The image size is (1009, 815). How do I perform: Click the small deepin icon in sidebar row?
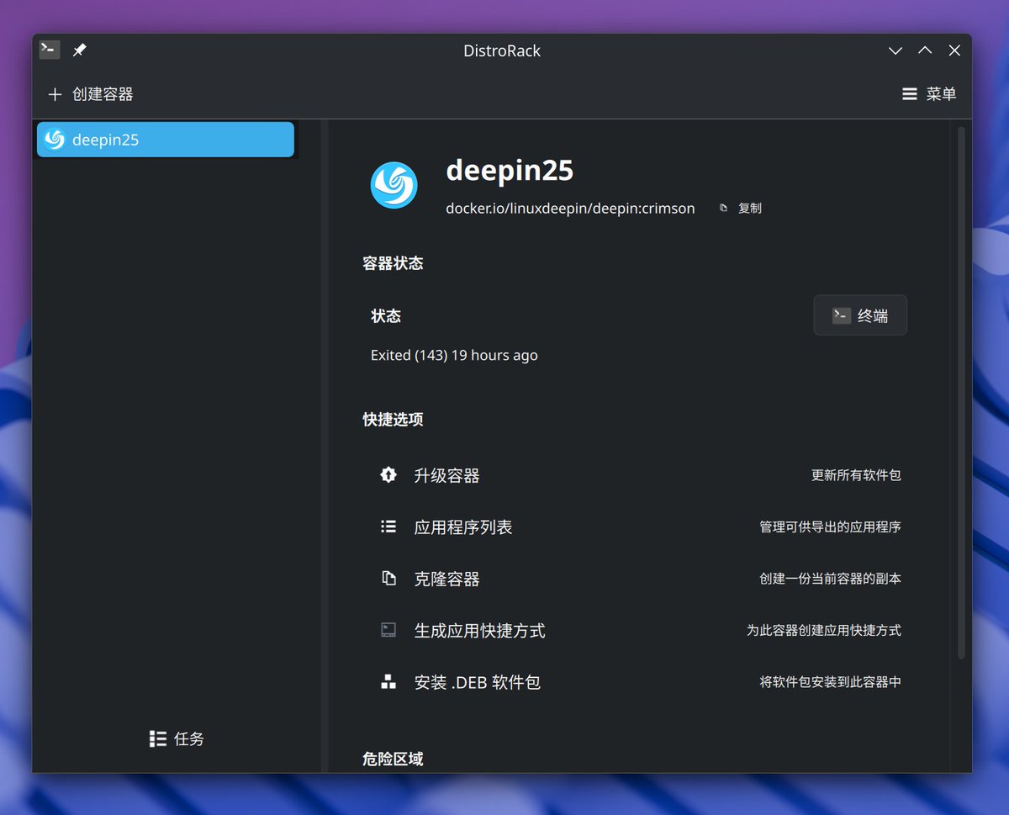[x=55, y=140]
